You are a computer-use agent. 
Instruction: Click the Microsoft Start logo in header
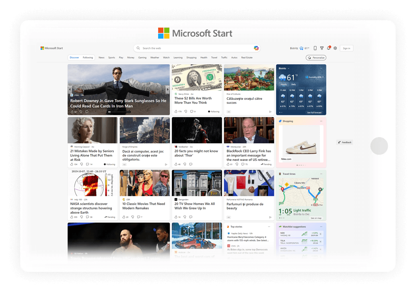coord(52,48)
